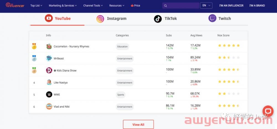Switch to the YouTube tab

point(57,18)
